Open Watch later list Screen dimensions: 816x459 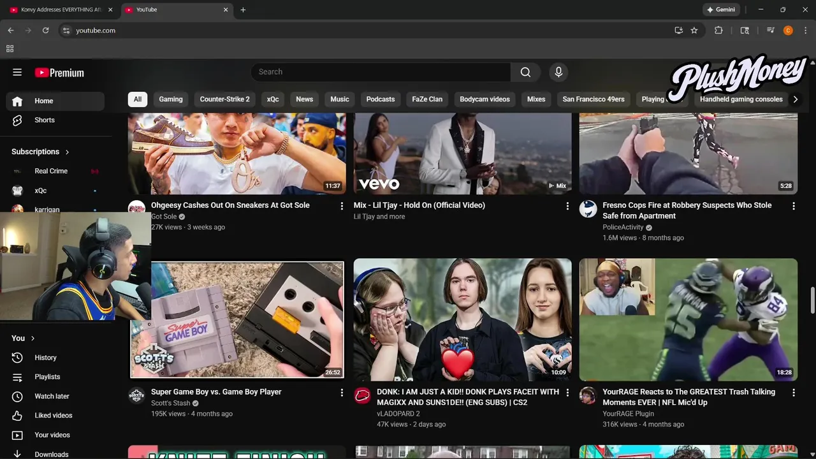(55, 396)
